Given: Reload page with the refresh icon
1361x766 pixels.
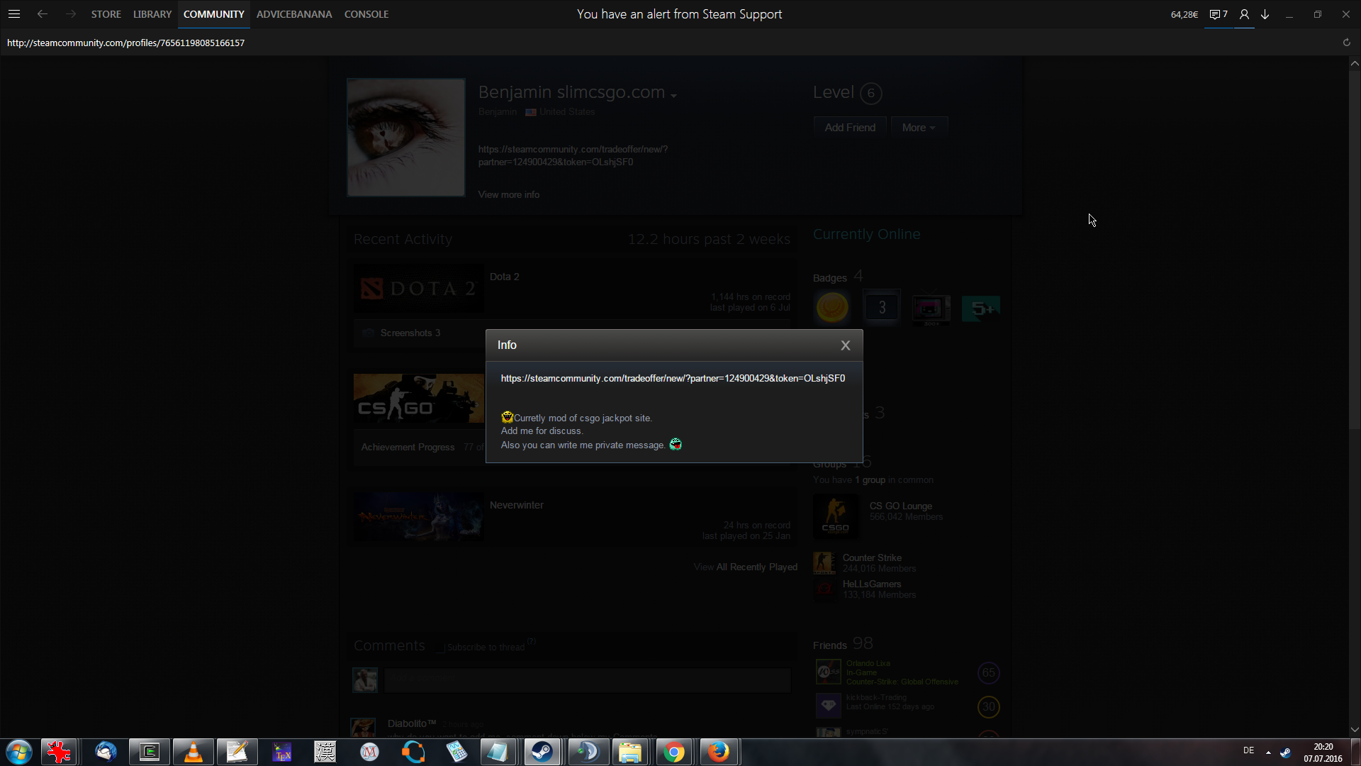Looking at the screenshot, I should click(x=1346, y=43).
